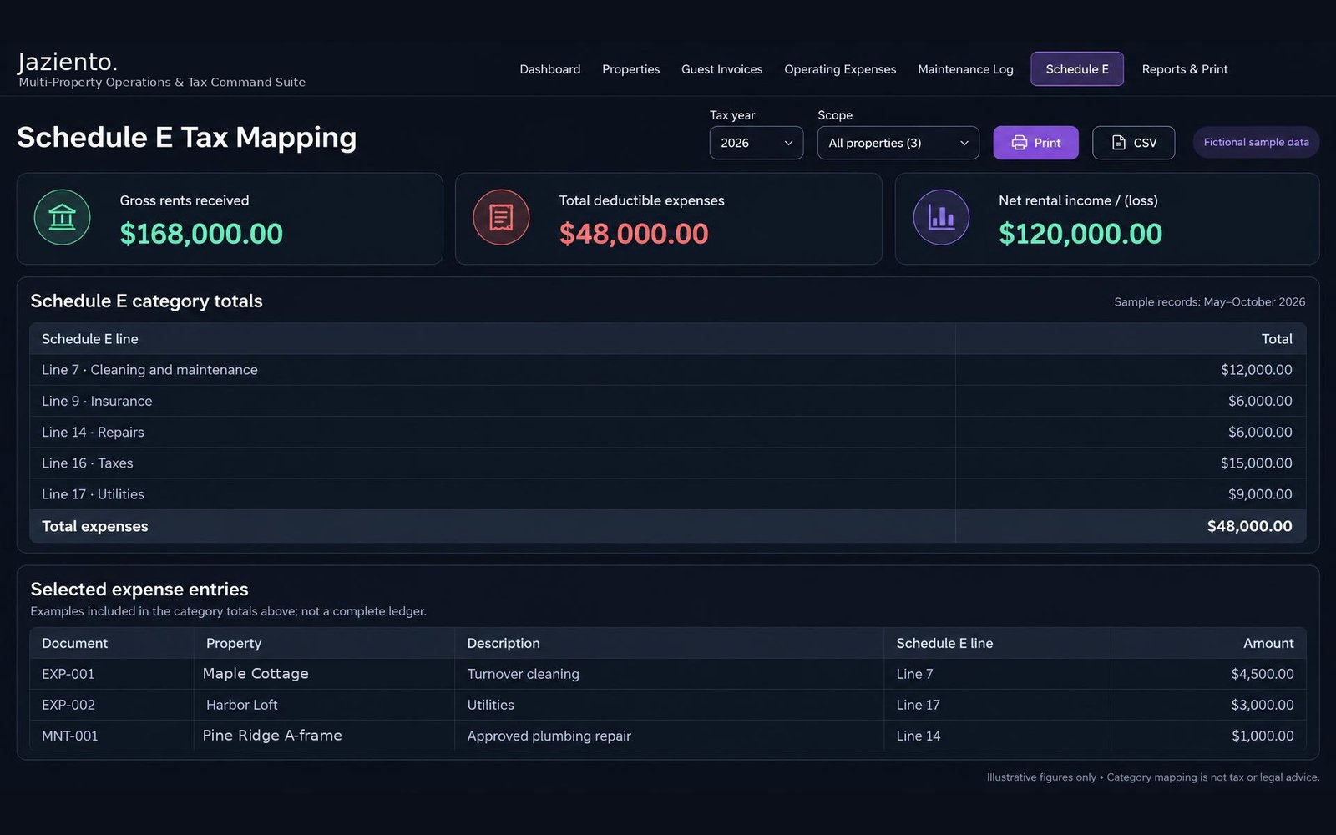Image resolution: width=1336 pixels, height=835 pixels.
Task: Select the Schedule E tab
Action: pyautogui.click(x=1077, y=69)
